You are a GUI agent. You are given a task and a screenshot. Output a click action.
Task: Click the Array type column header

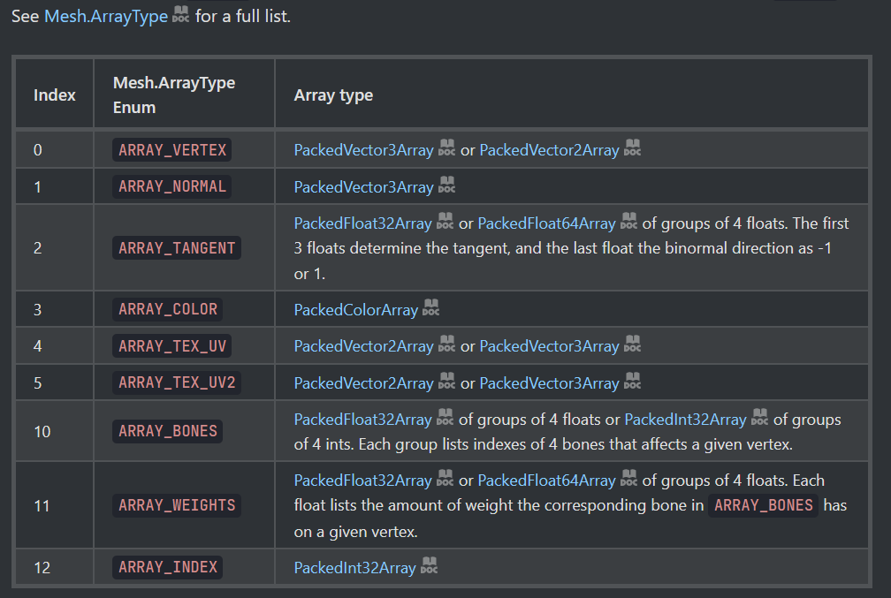[x=333, y=95]
